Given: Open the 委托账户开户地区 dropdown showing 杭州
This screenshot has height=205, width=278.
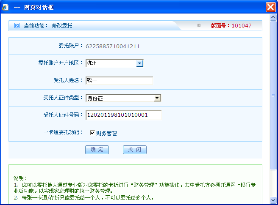Looking at the screenshot, I should pos(139,63).
